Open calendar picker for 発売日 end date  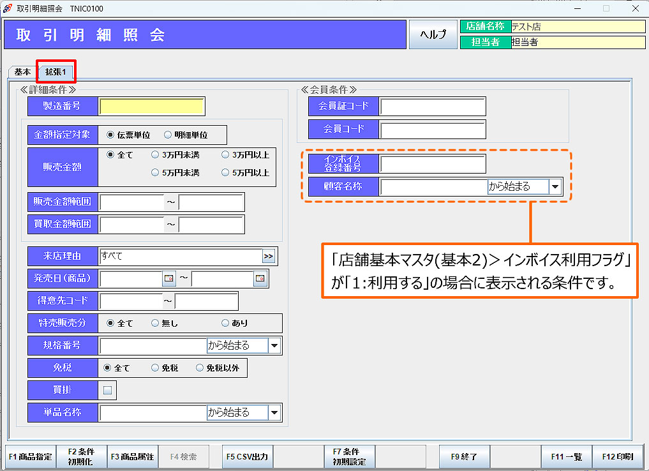point(260,279)
